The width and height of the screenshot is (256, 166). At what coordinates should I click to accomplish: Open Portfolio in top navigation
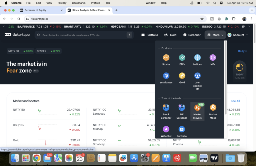(x=149, y=35)
